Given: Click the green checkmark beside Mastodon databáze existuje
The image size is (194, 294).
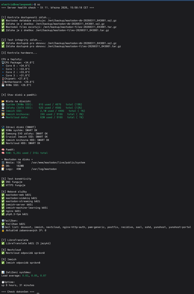Looking at the screenshot, I should 3,20.
